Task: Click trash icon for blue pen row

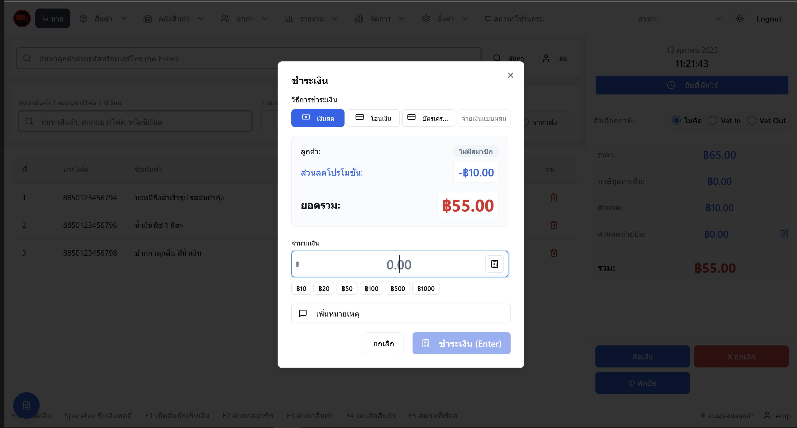Action: coord(554,253)
